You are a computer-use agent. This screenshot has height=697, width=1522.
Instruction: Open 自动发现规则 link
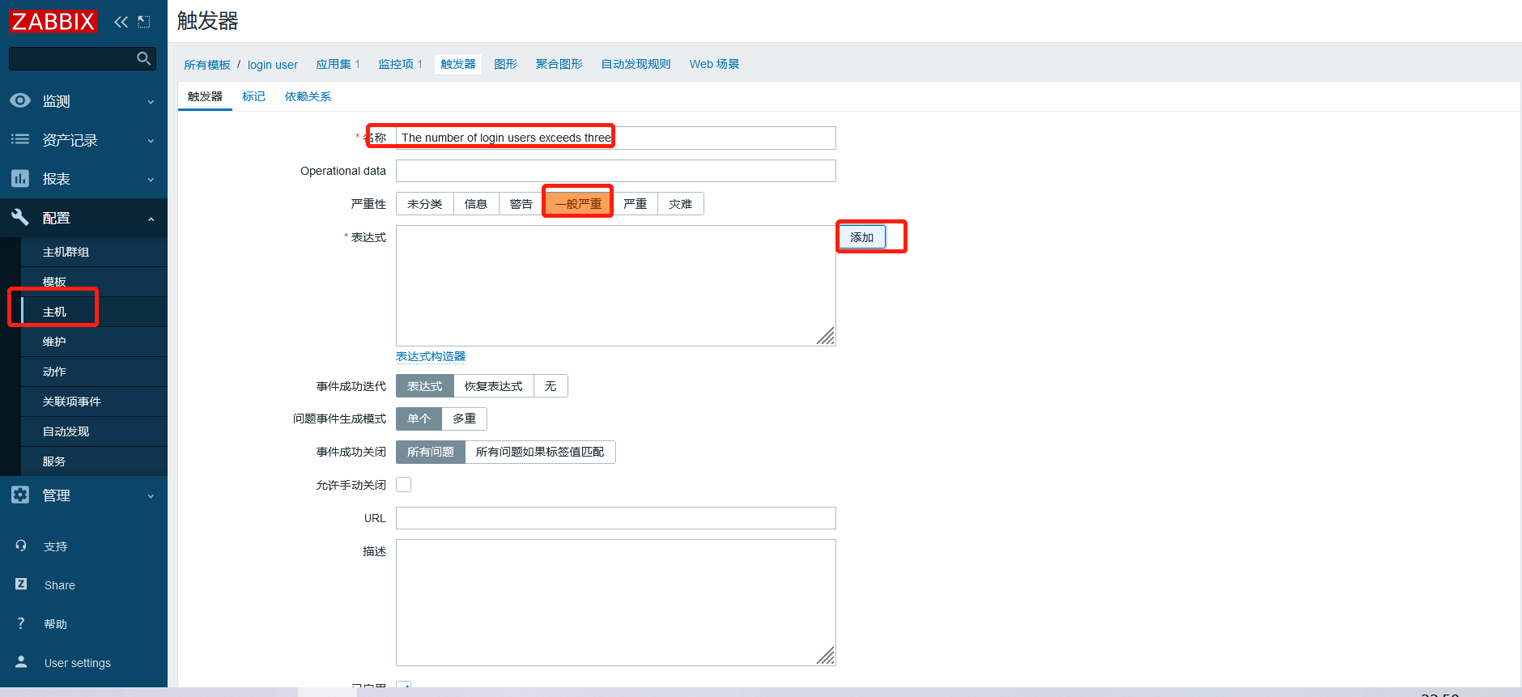(636, 64)
